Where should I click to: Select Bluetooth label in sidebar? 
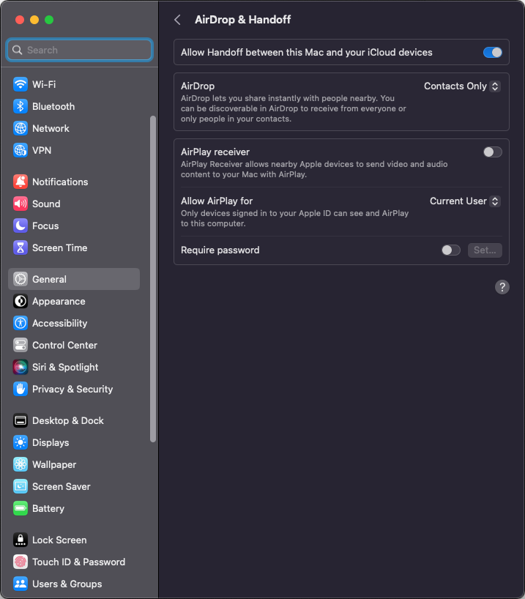click(x=53, y=107)
